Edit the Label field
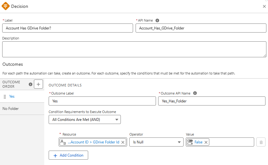This screenshot has height=165, width=268. coord(67,28)
